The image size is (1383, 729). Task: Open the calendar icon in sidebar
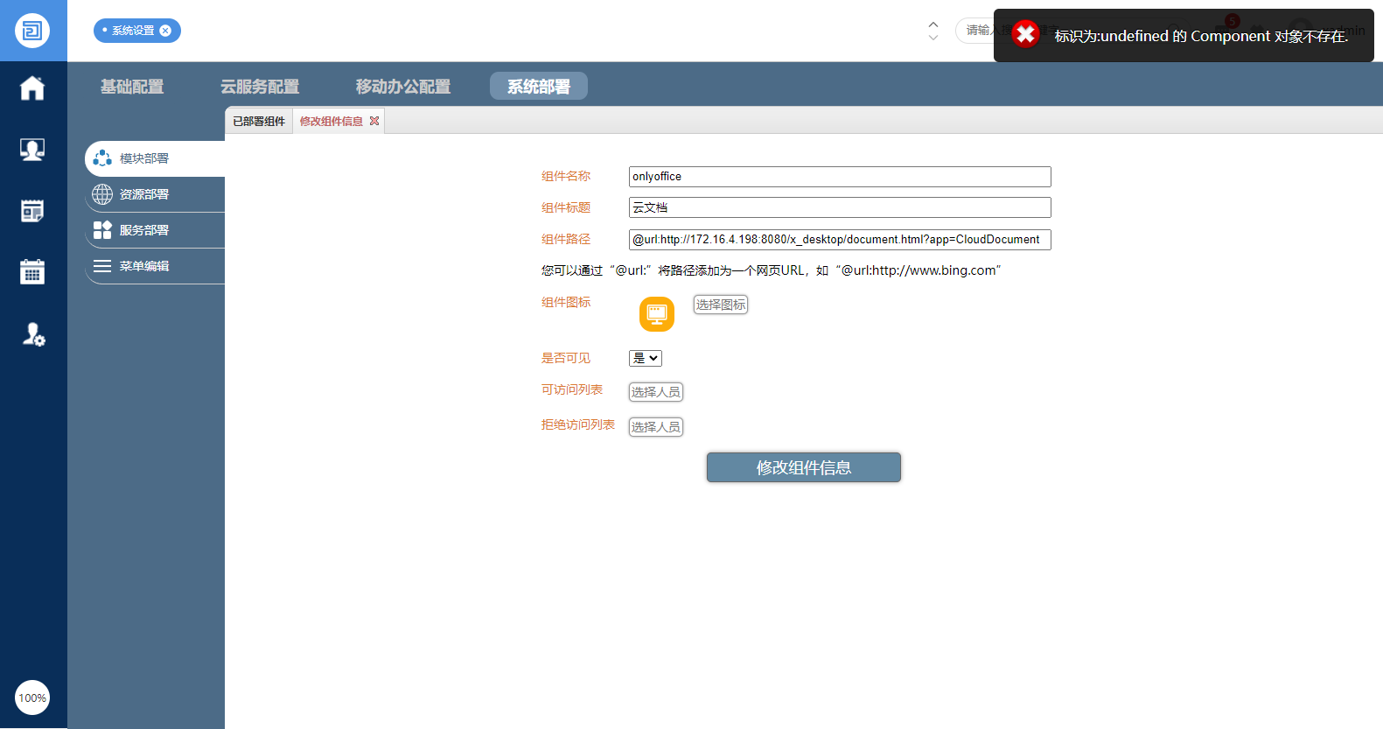(32, 272)
